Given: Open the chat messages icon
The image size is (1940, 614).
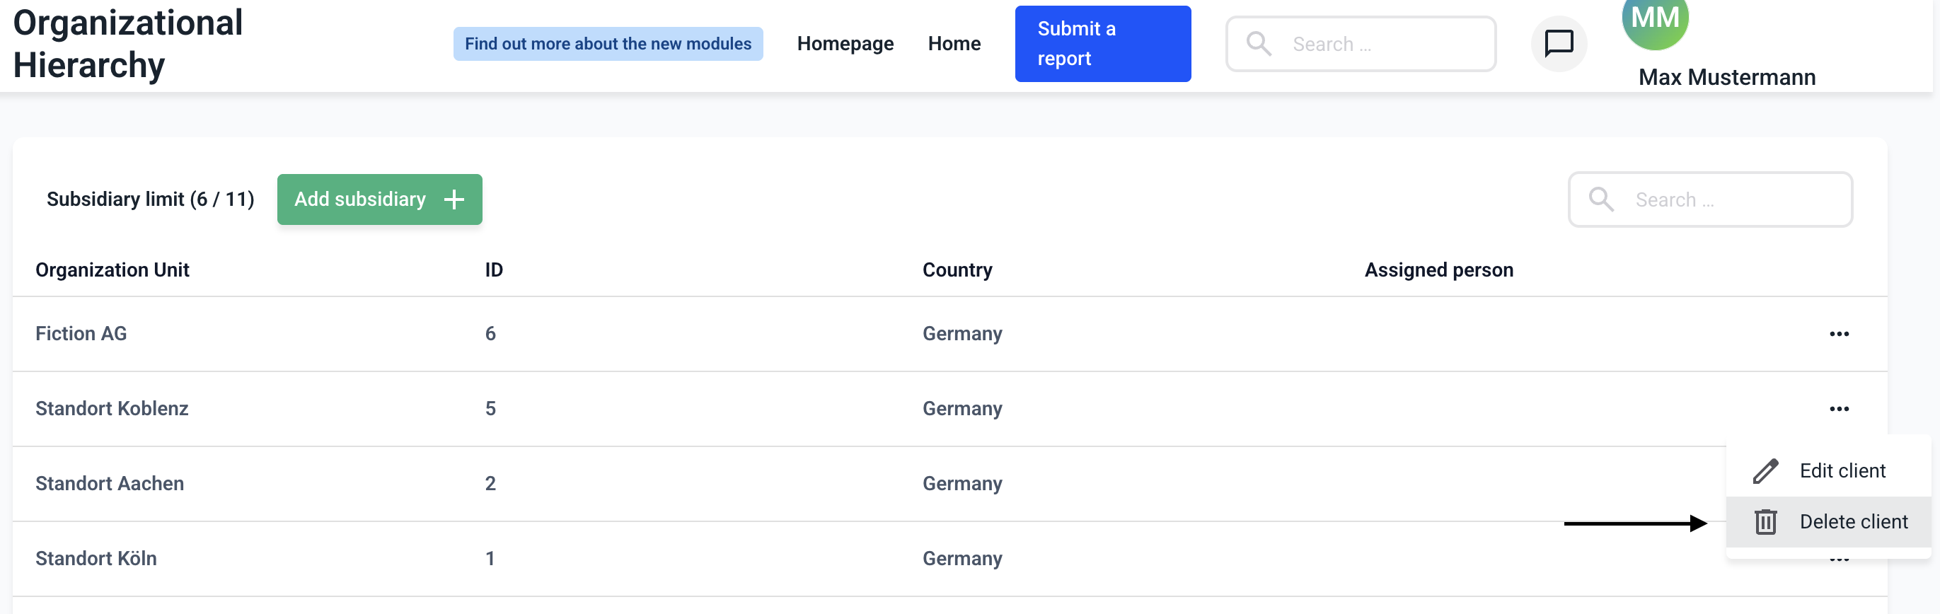Looking at the screenshot, I should coord(1558,44).
